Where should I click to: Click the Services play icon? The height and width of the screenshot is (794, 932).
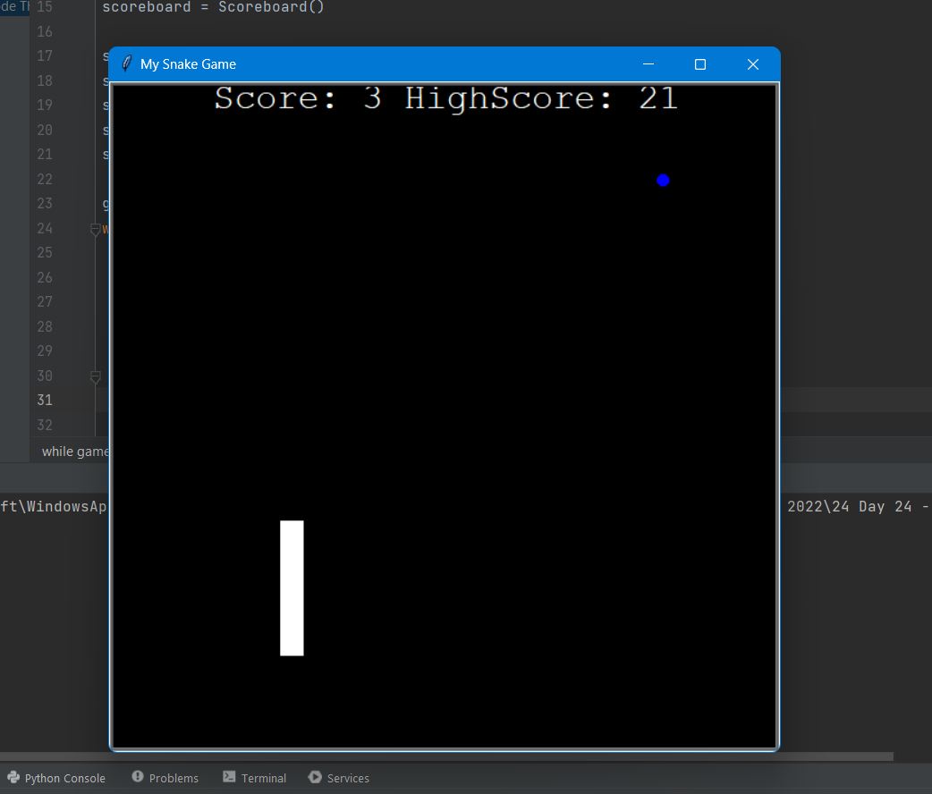(315, 777)
